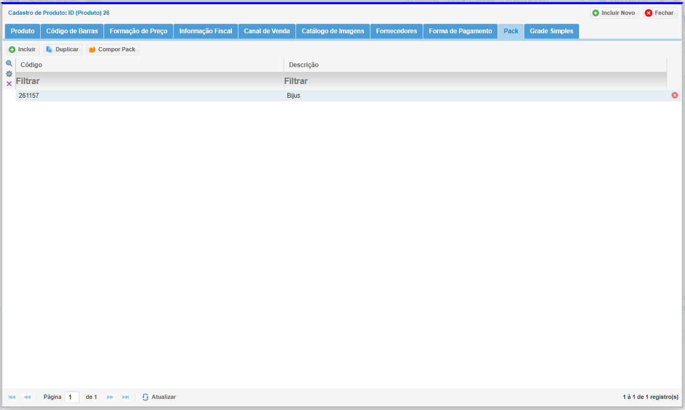The height and width of the screenshot is (410, 685).
Task: Click the purple X clear filter icon
Action: [9, 84]
